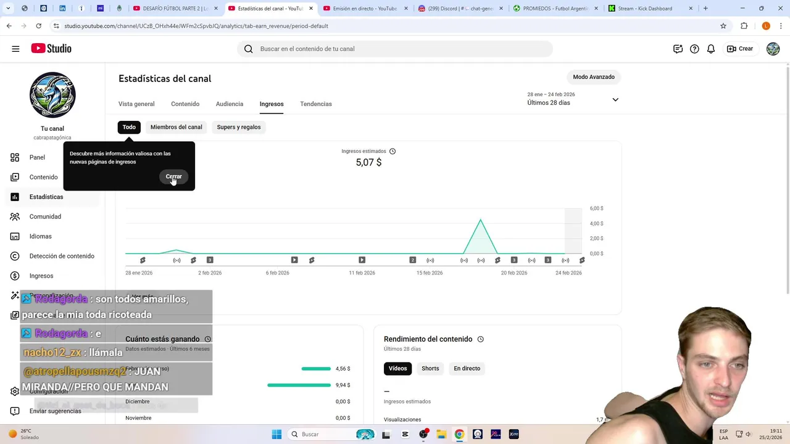
Task: Select the Shorts content chip
Action: 430,368
